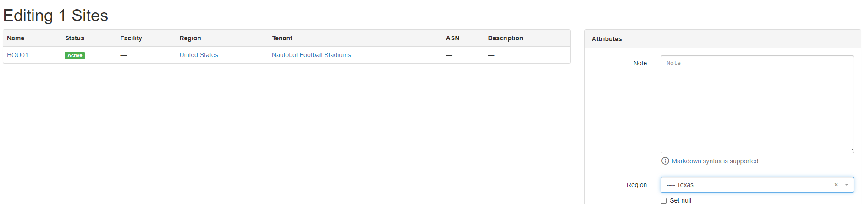865x204 pixels.
Task: Click the Region dropdown arrow
Action: (847, 185)
